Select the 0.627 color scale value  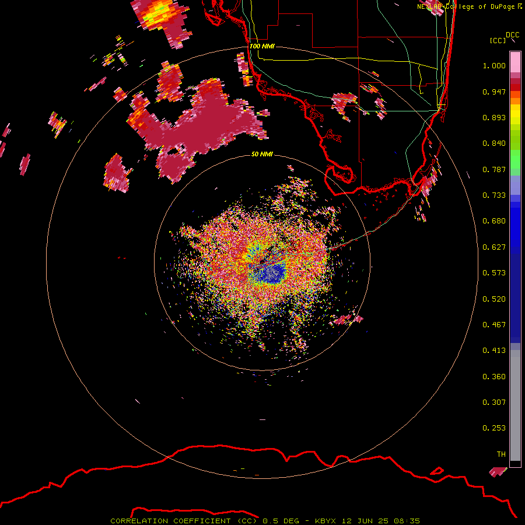(494, 247)
